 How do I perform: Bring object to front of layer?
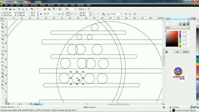[126, 14]
